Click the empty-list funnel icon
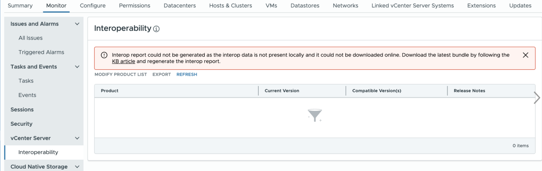 (315, 115)
